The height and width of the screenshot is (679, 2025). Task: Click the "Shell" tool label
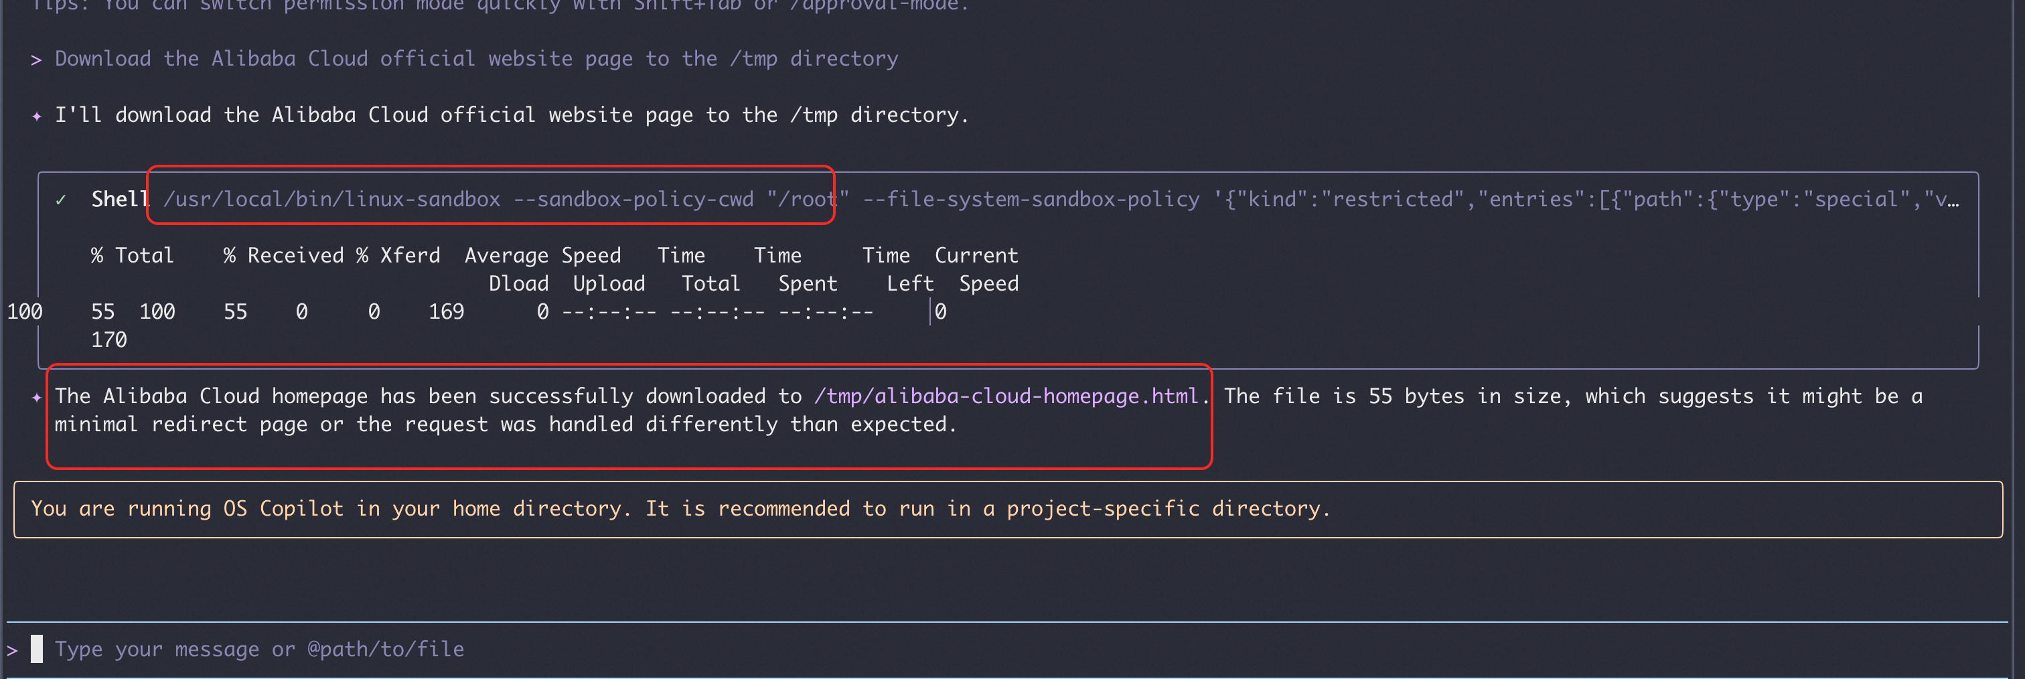tap(119, 200)
